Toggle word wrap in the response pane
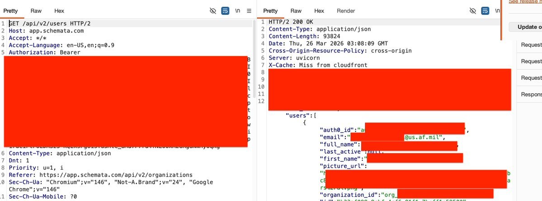Image resolution: width=542 pixels, height=201 pixels. coord(485,11)
